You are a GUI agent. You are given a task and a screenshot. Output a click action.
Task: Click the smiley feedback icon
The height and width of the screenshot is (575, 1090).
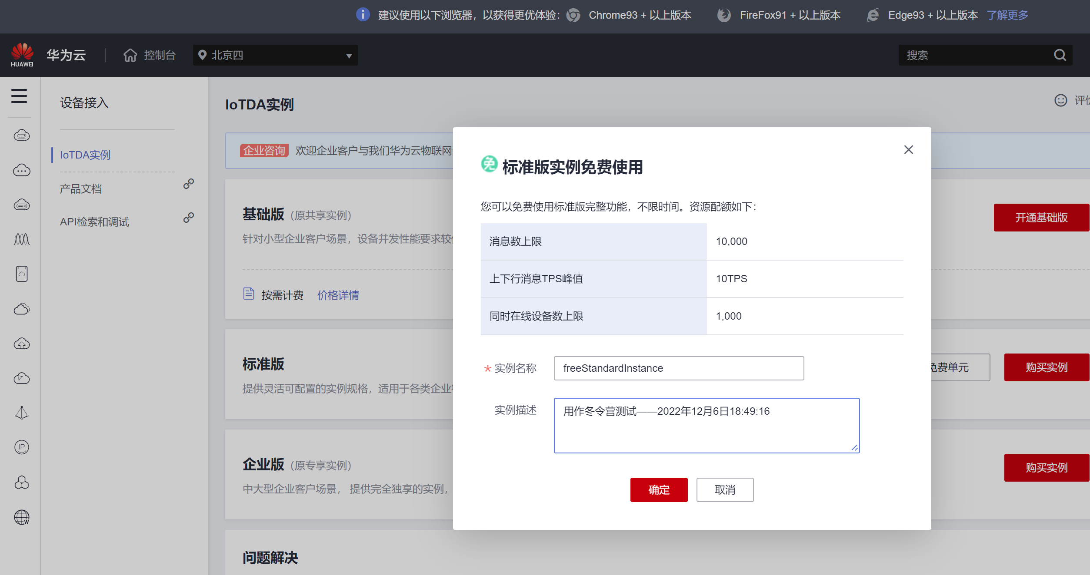click(1060, 101)
